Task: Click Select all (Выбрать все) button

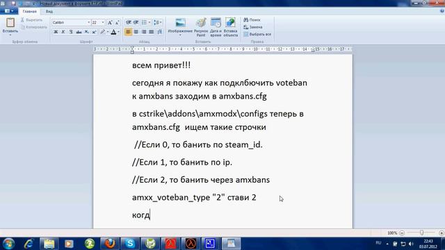Action: pos(257,34)
